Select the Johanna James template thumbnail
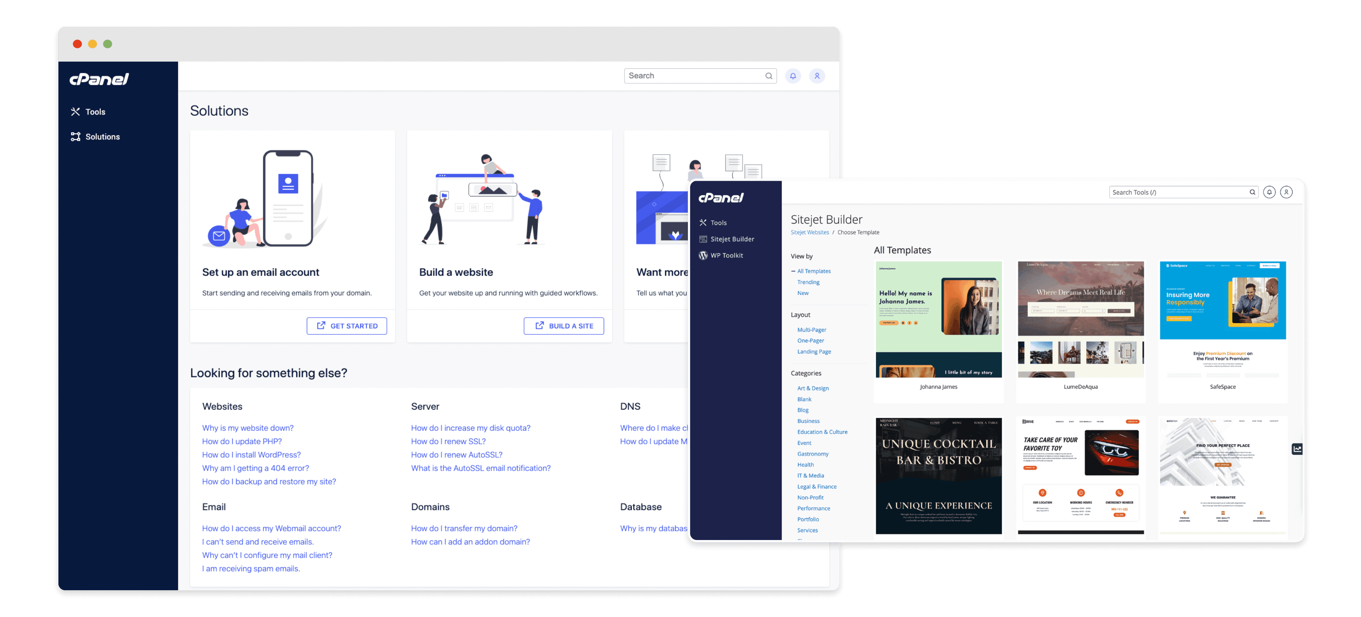The width and height of the screenshot is (1361, 617). pos(938,319)
